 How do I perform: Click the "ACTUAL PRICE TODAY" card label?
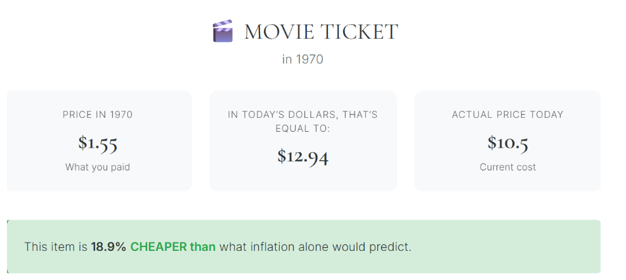click(x=507, y=115)
